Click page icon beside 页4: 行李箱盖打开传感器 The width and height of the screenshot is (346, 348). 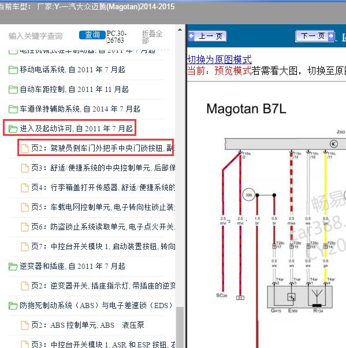pyautogui.click(x=25, y=188)
